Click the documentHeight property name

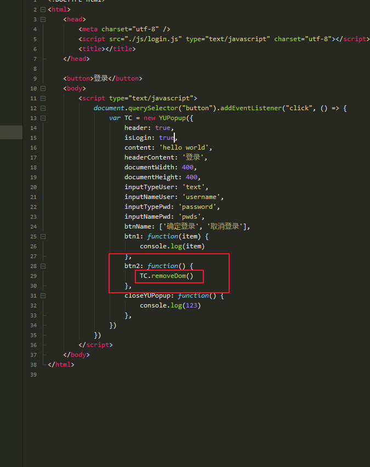coord(151,177)
